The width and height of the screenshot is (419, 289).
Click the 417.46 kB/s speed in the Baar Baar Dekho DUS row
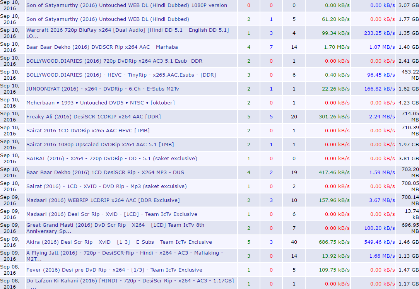tap(334, 172)
